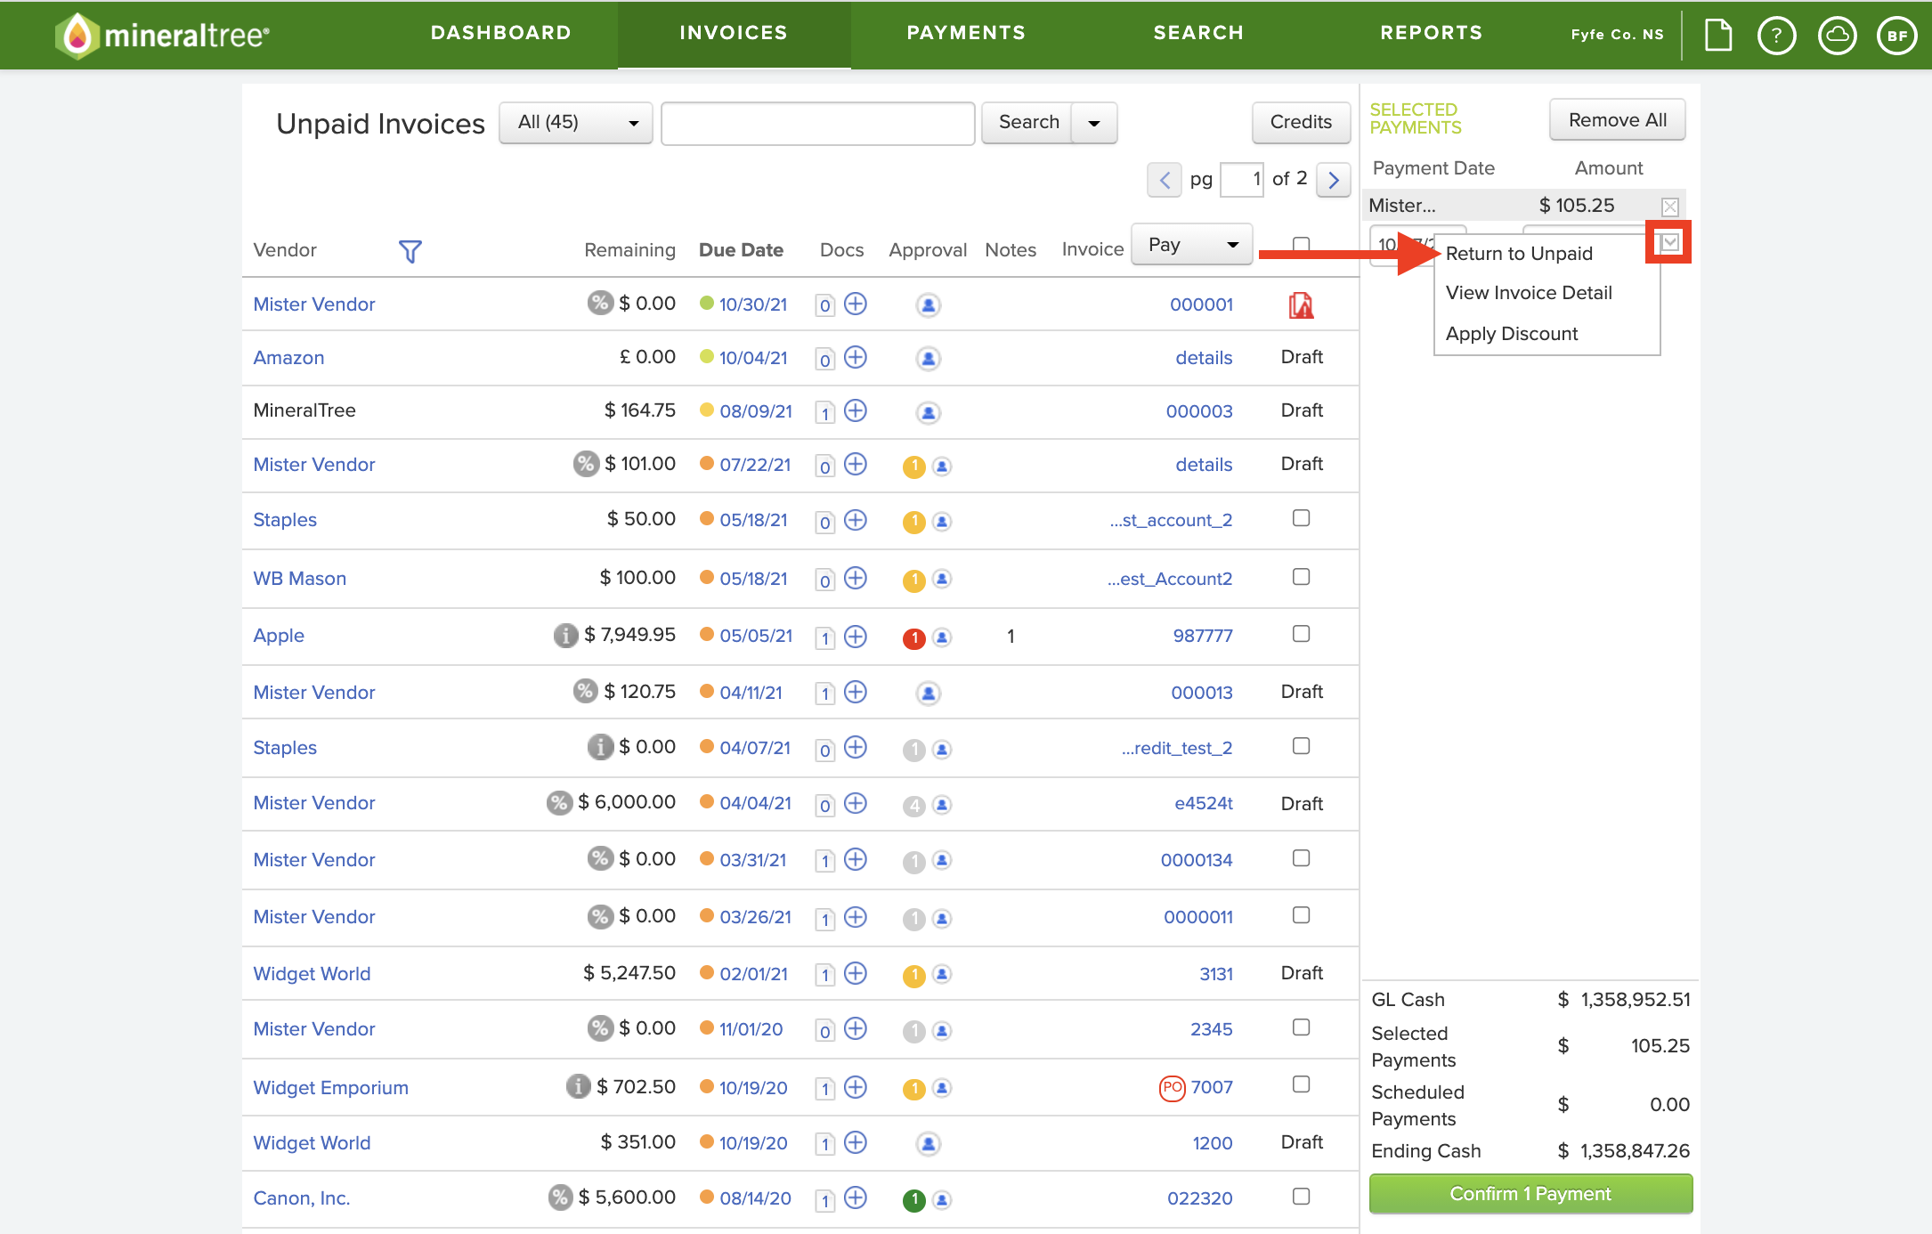This screenshot has width=1932, height=1234.
Task: Confirm 1 Payment with the green button
Action: coord(1530,1194)
